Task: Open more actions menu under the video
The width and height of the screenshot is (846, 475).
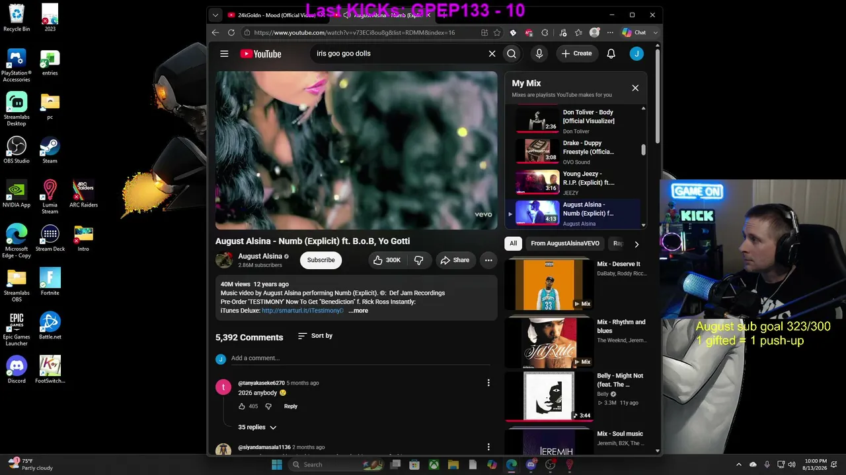Action: point(488,260)
